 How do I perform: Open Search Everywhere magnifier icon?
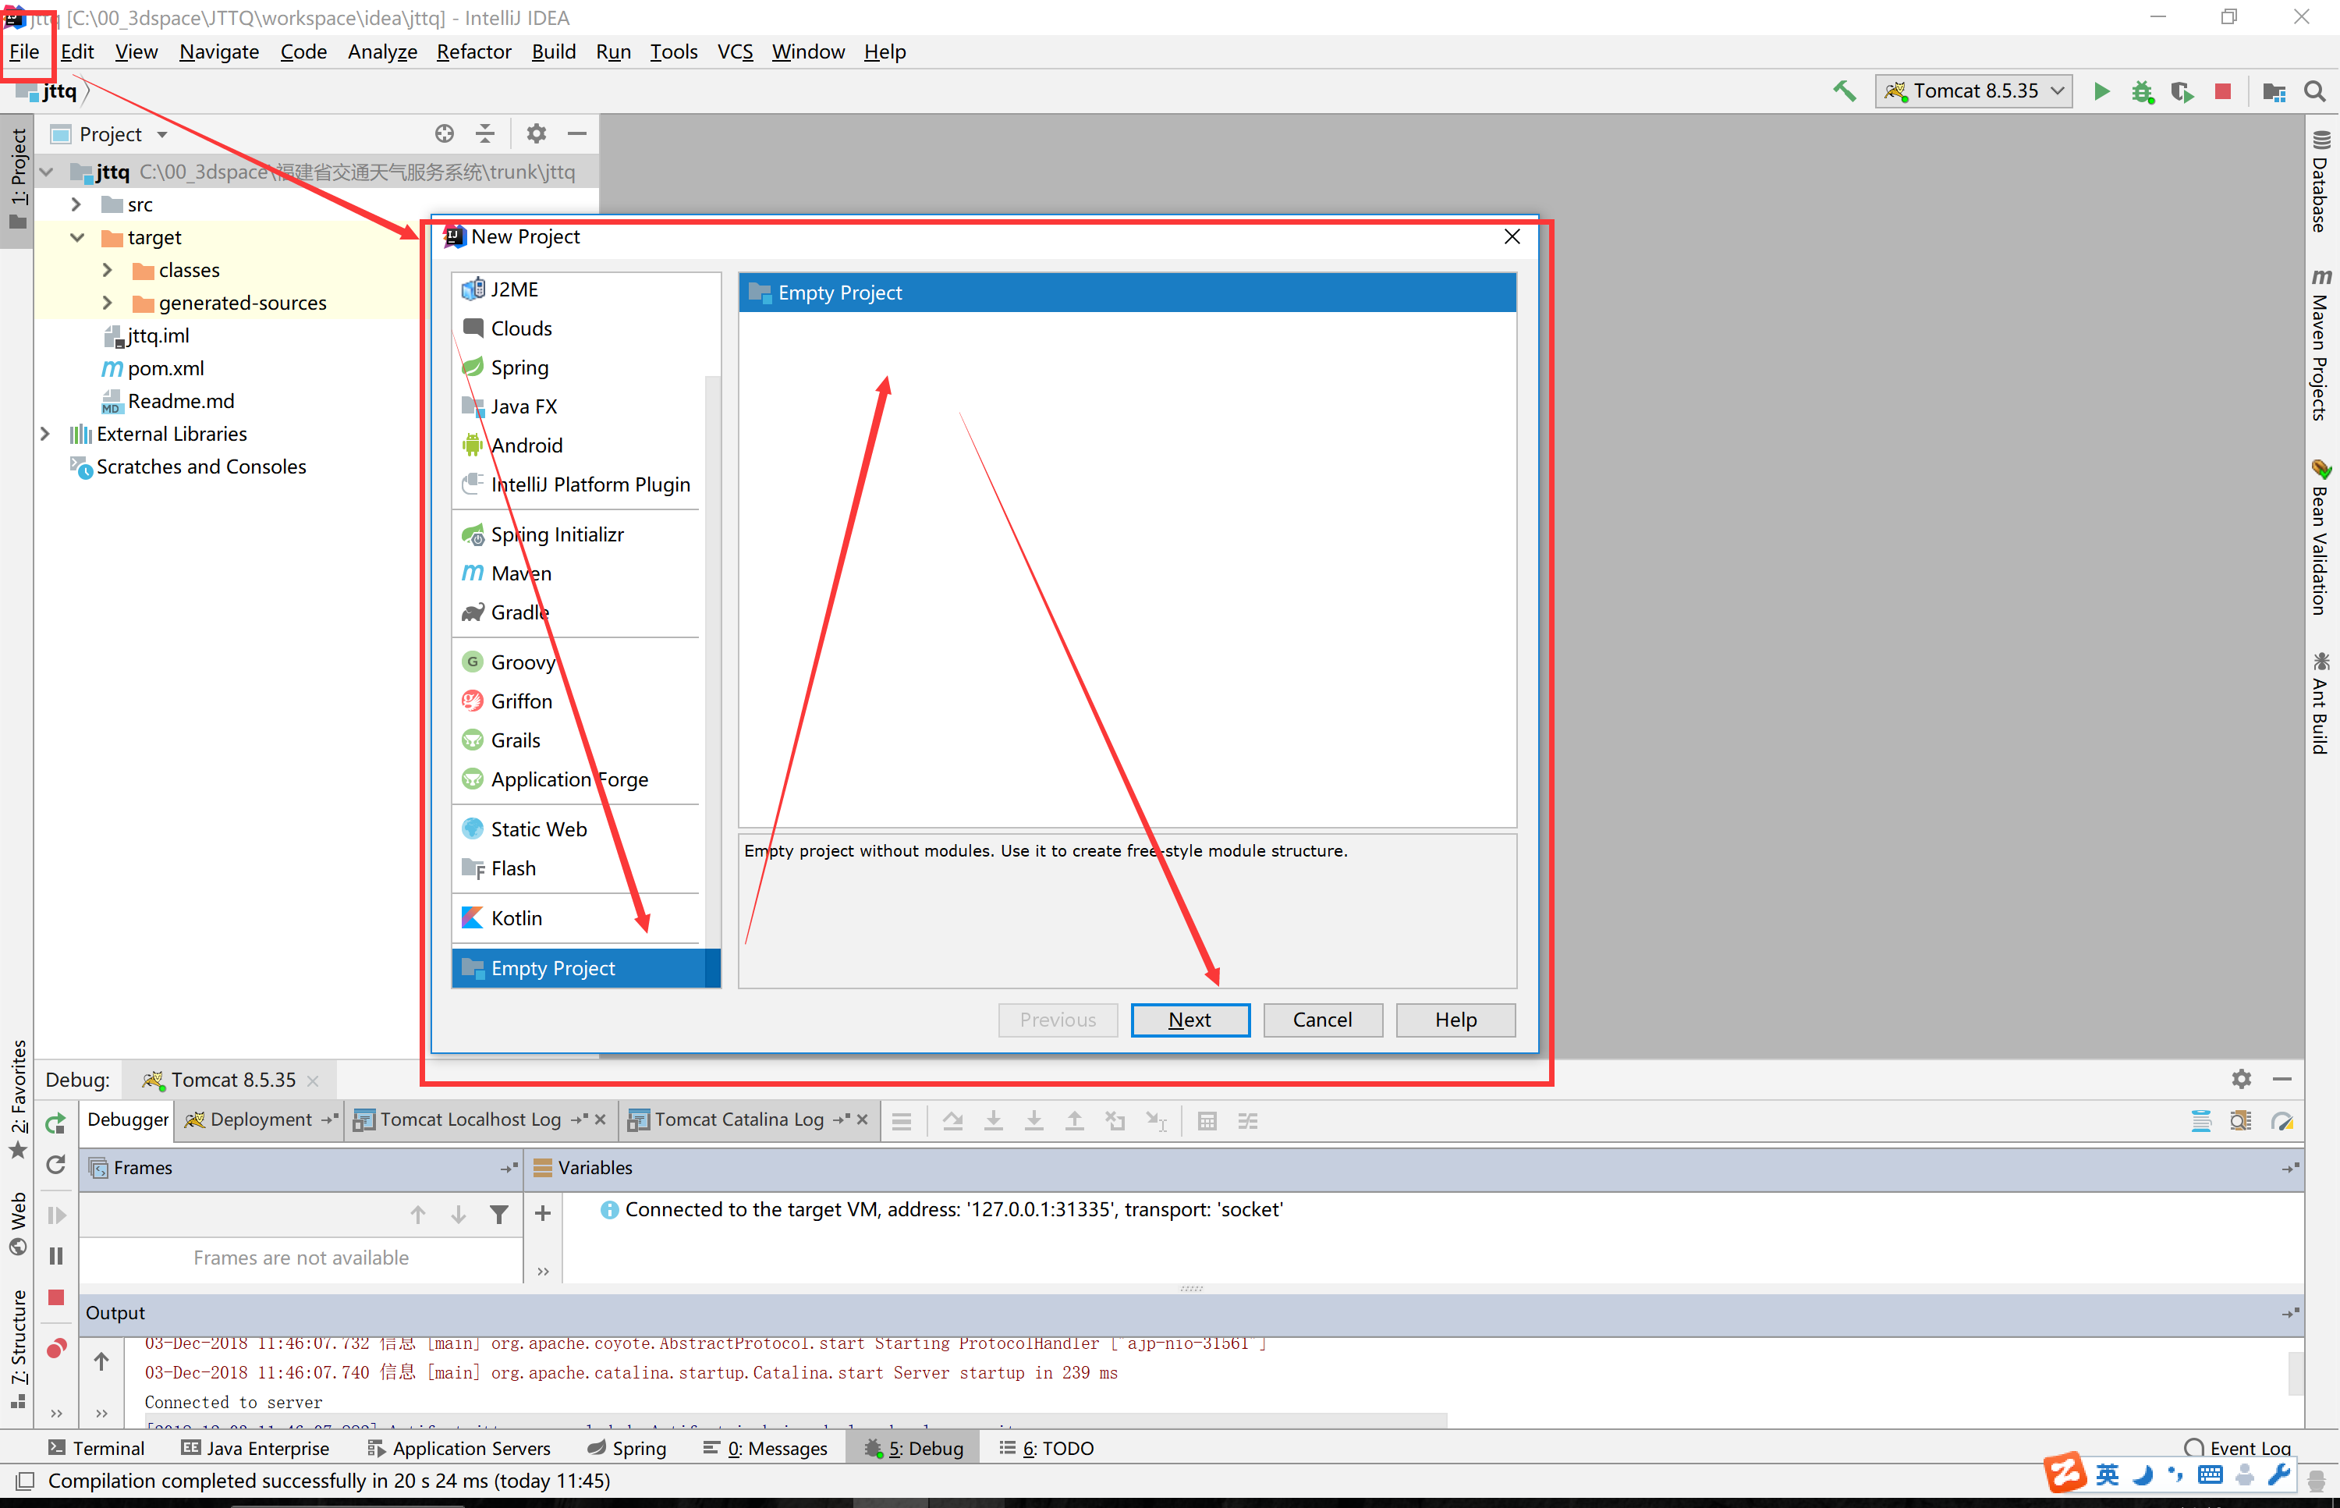pos(2314,91)
